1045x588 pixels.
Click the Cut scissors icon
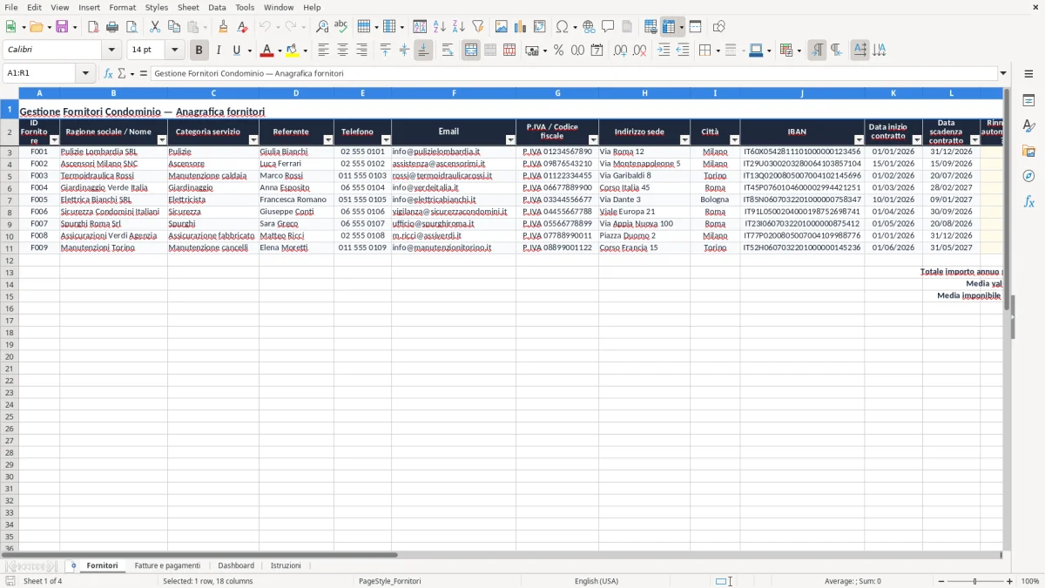pos(155,27)
